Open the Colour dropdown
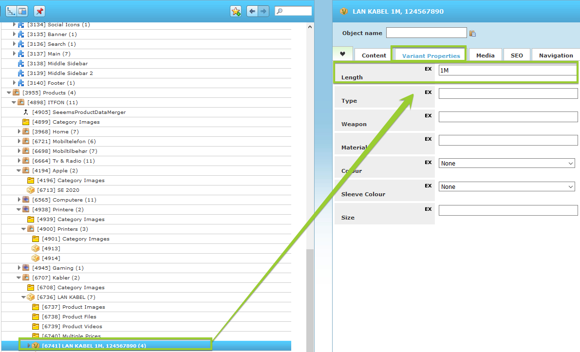This screenshot has height=352, width=580. pos(507,164)
